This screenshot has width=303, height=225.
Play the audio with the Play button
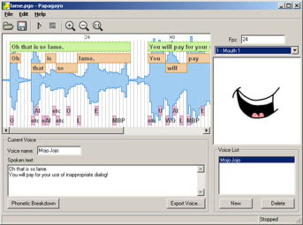39,26
